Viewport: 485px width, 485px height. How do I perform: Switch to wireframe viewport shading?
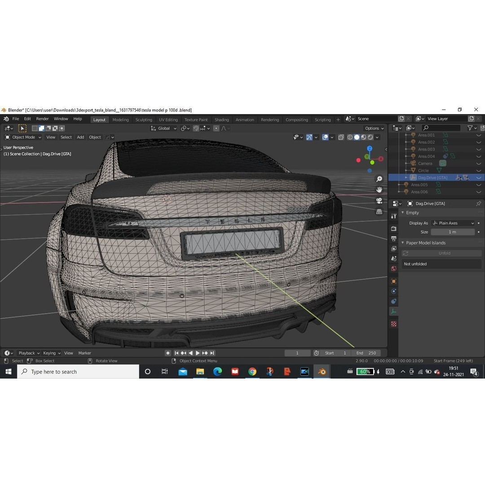click(350, 137)
